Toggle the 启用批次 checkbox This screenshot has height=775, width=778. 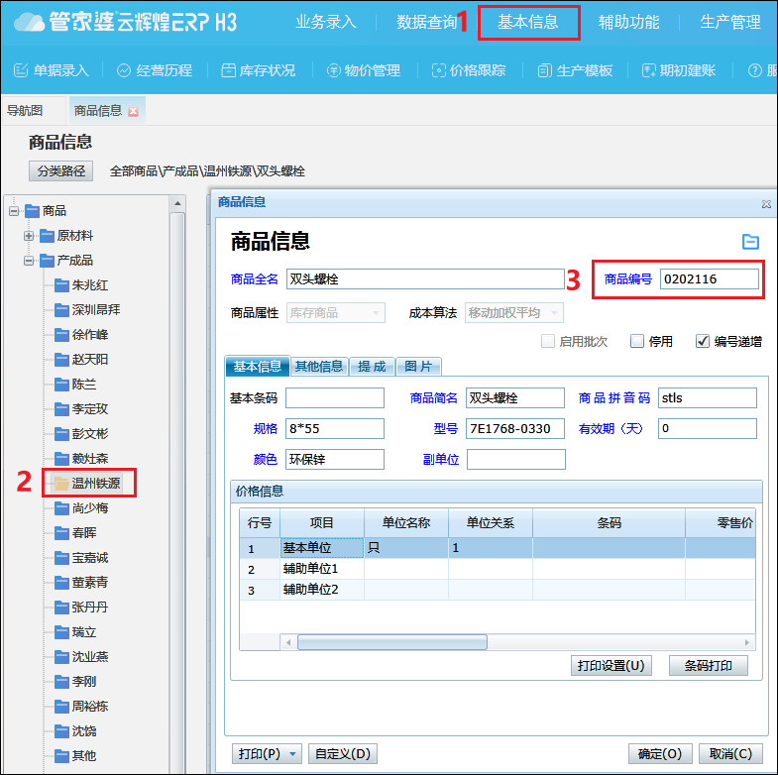[x=548, y=341]
